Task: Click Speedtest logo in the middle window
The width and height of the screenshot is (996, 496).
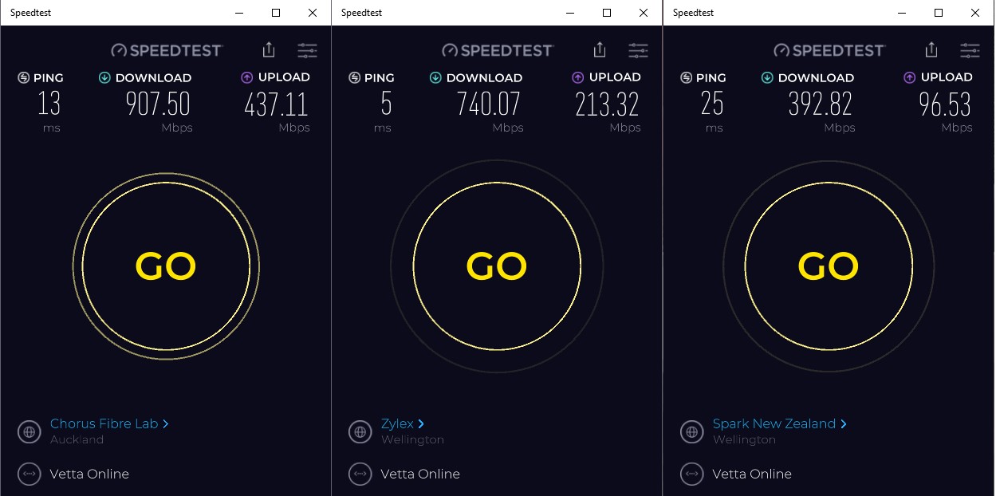Action: pos(498,50)
